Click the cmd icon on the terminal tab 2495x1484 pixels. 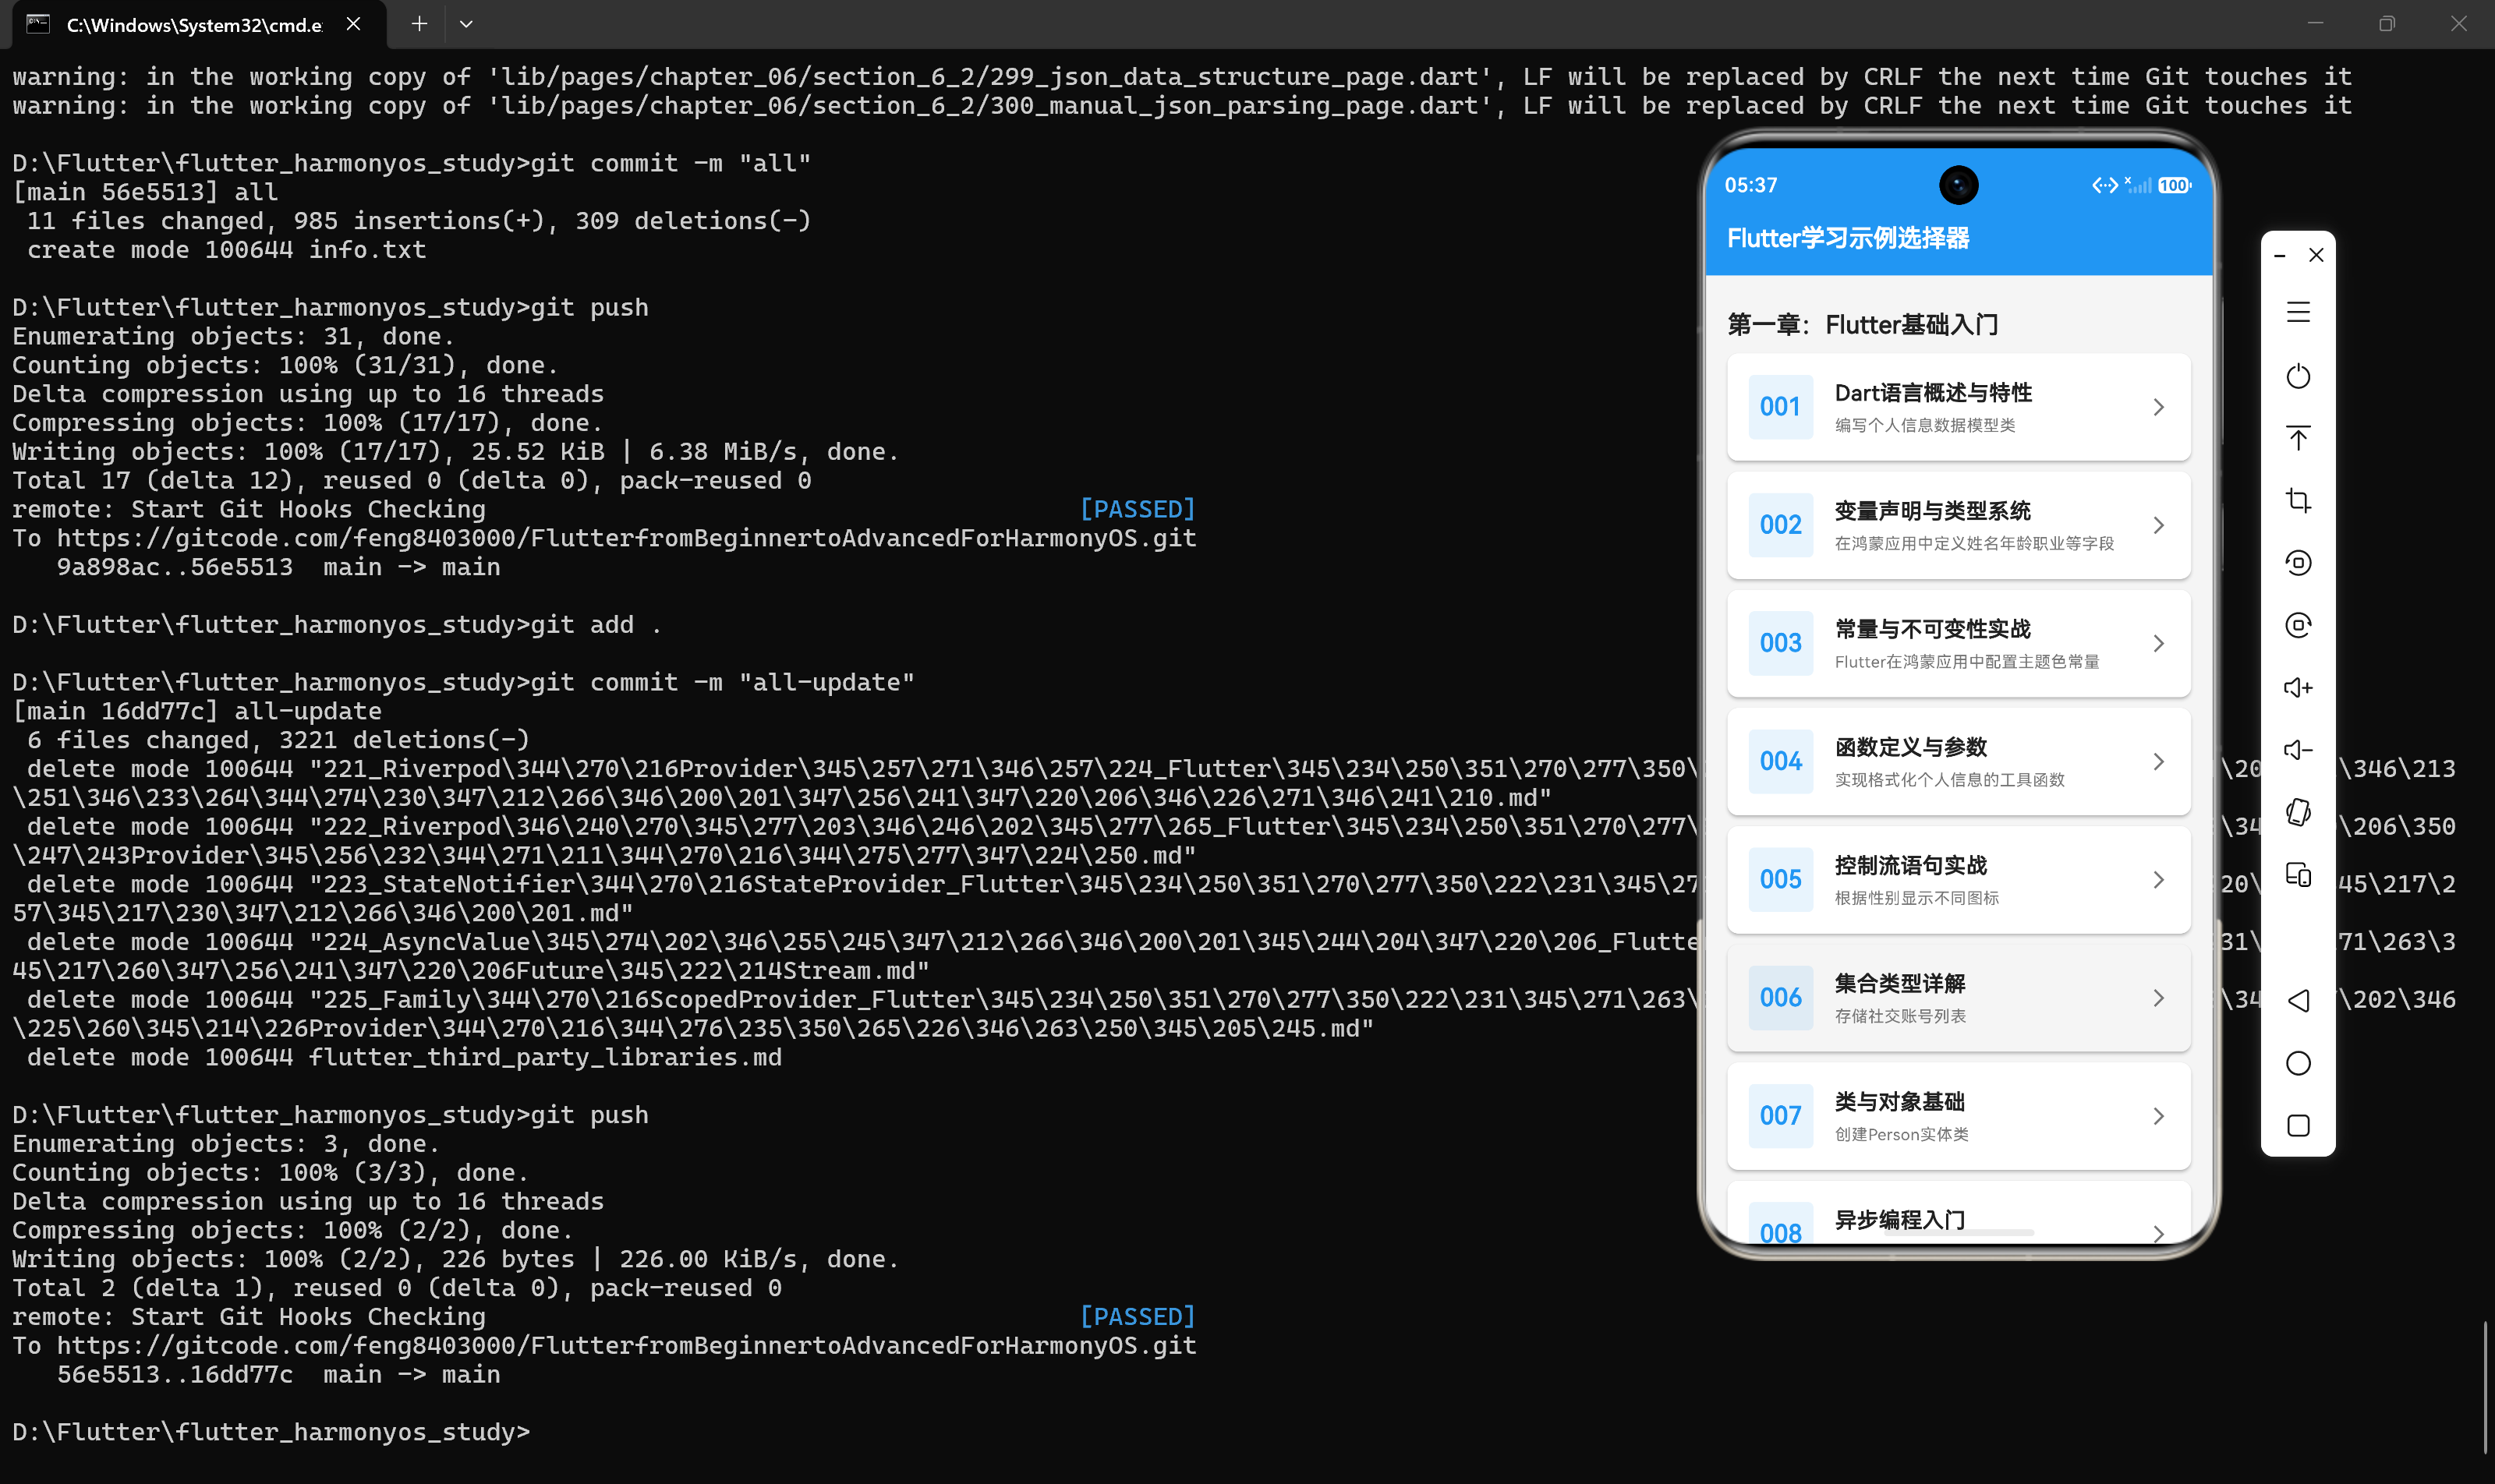pyautogui.click(x=38, y=24)
